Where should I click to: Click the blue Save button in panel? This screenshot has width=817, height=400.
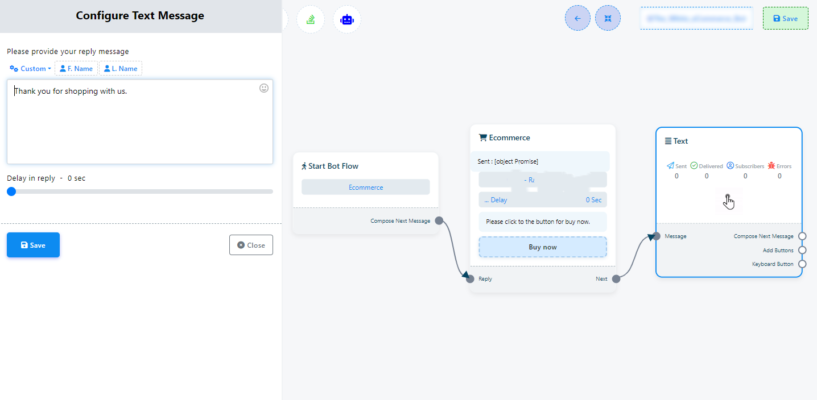tap(33, 245)
